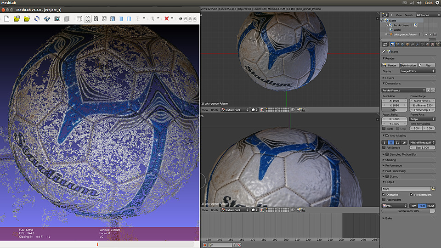Select smooth shading render mode icon
Screen dimensions: 441x248
pos(129,19)
